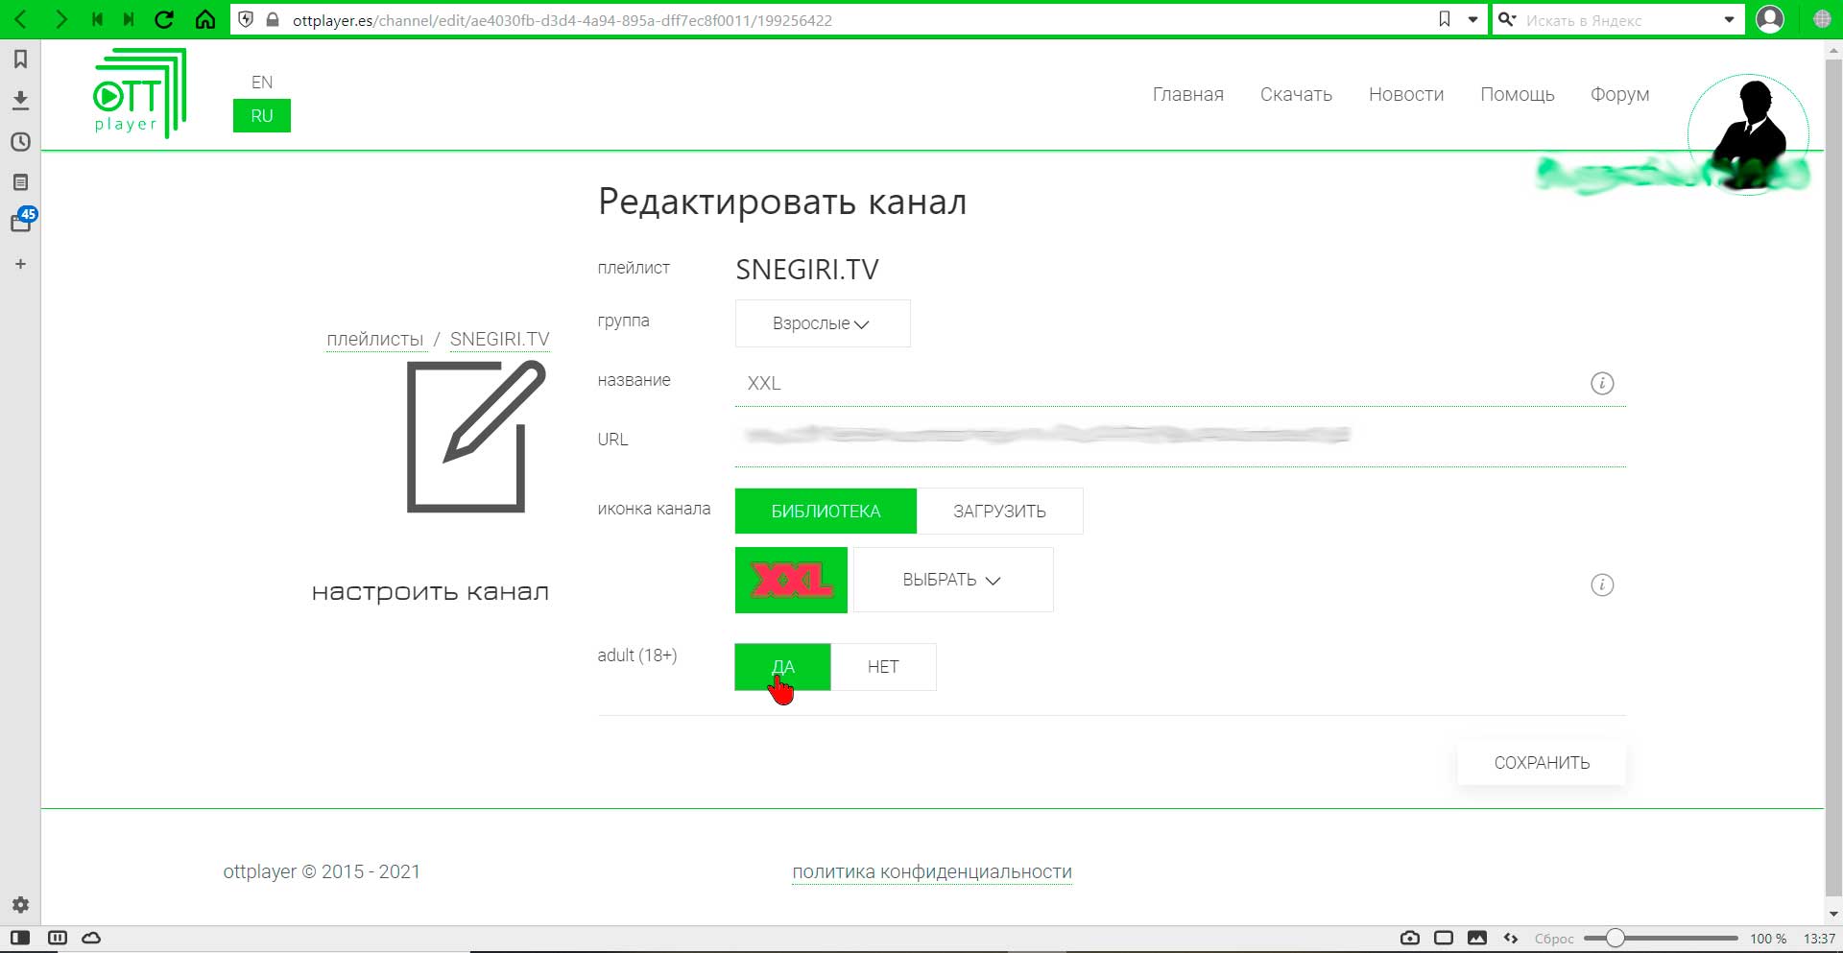Go back with the browser back arrow

pyautogui.click(x=20, y=19)
